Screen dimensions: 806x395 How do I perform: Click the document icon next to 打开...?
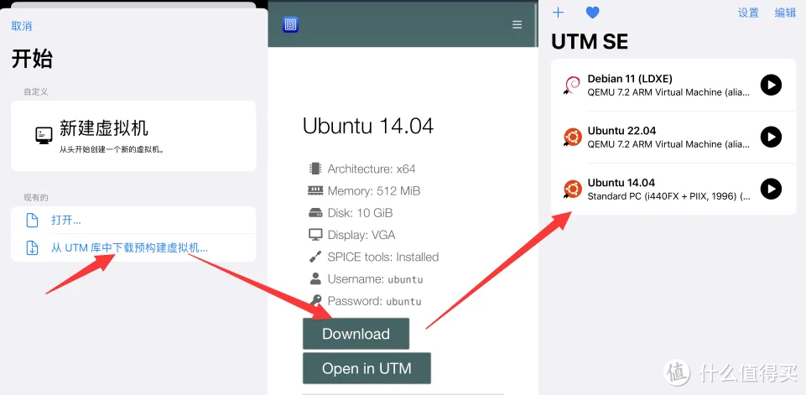pyautogui.click(x=33, y=220)
